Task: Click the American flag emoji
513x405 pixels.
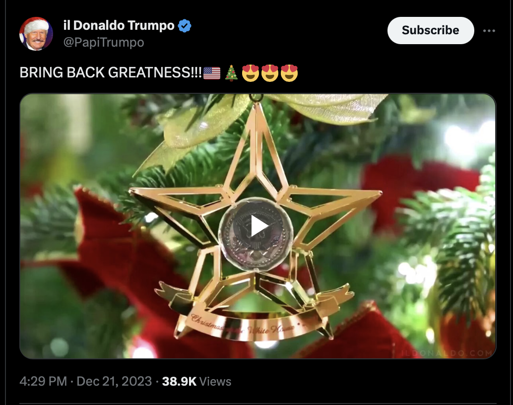Action: (x=212, y=73)
